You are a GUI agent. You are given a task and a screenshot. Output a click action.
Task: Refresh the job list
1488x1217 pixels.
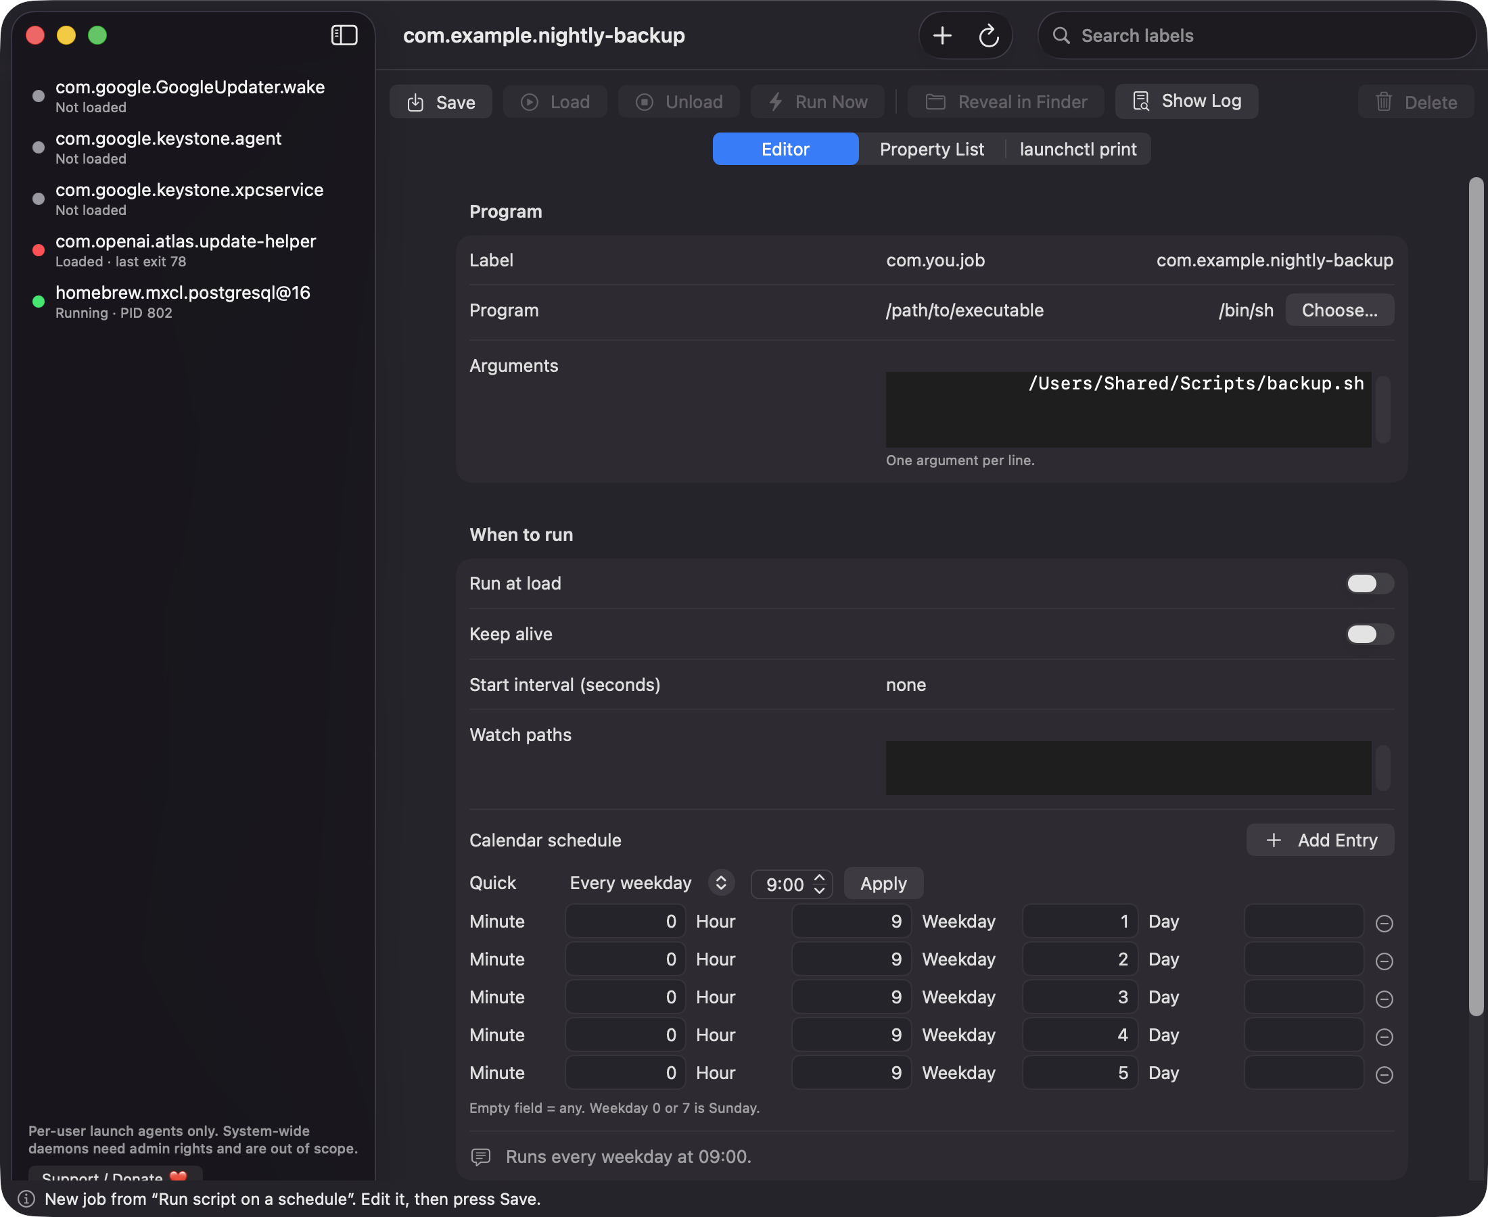click(x=989, y=35)
